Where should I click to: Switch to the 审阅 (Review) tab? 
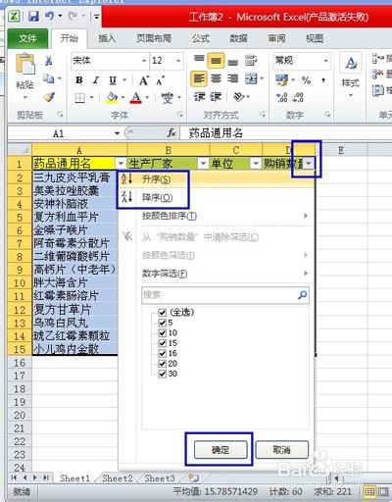click(x=276, y=38)
